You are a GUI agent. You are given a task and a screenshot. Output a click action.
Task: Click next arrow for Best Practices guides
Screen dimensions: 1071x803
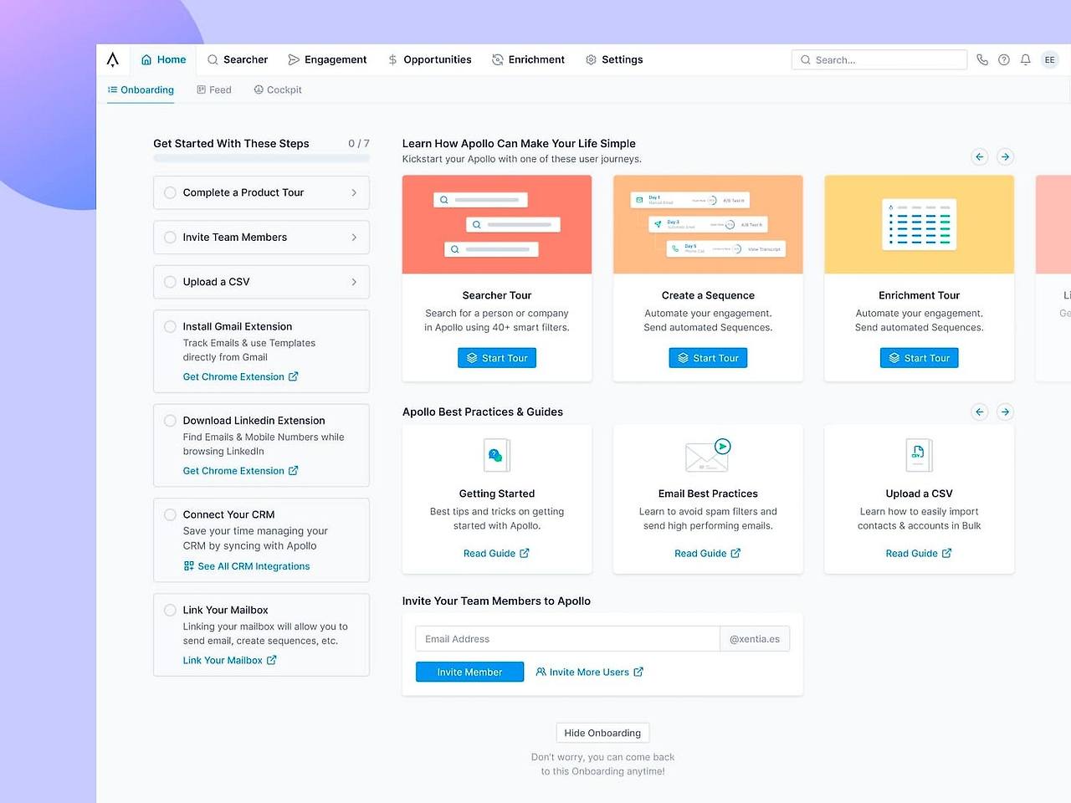(1006, 412)
